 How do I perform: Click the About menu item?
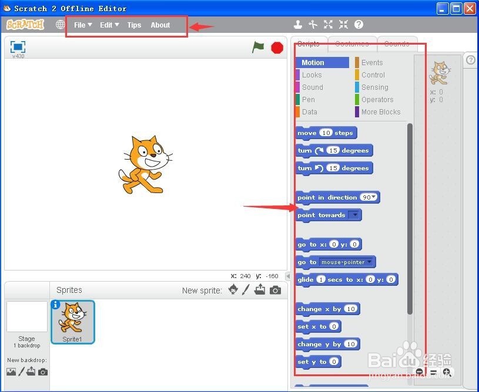pyautogui.click(x=160, y=25)
